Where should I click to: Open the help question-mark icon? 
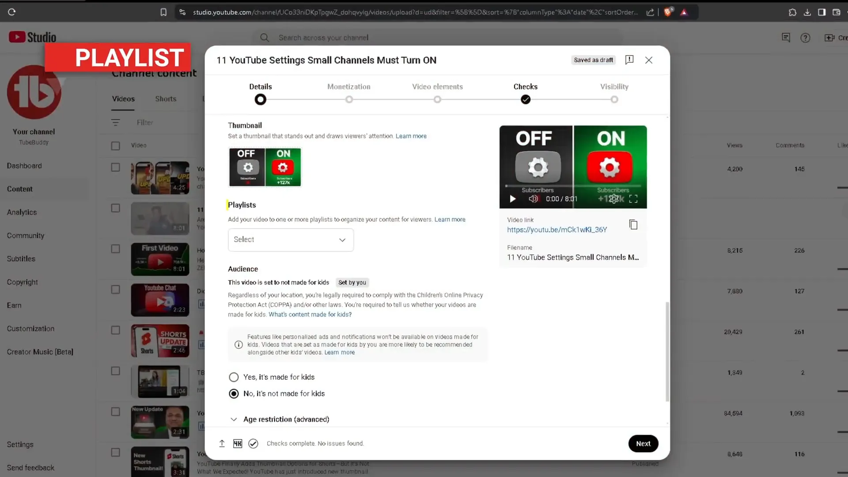806,38
